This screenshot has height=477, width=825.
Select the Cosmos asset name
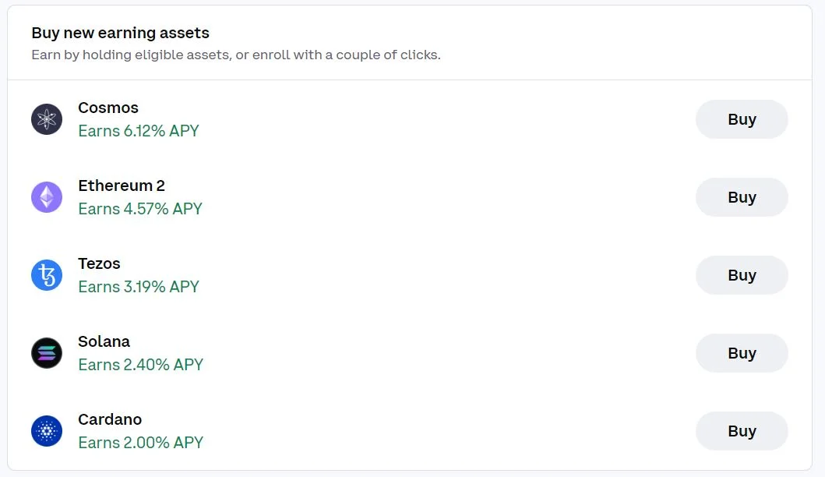[108, 108]
